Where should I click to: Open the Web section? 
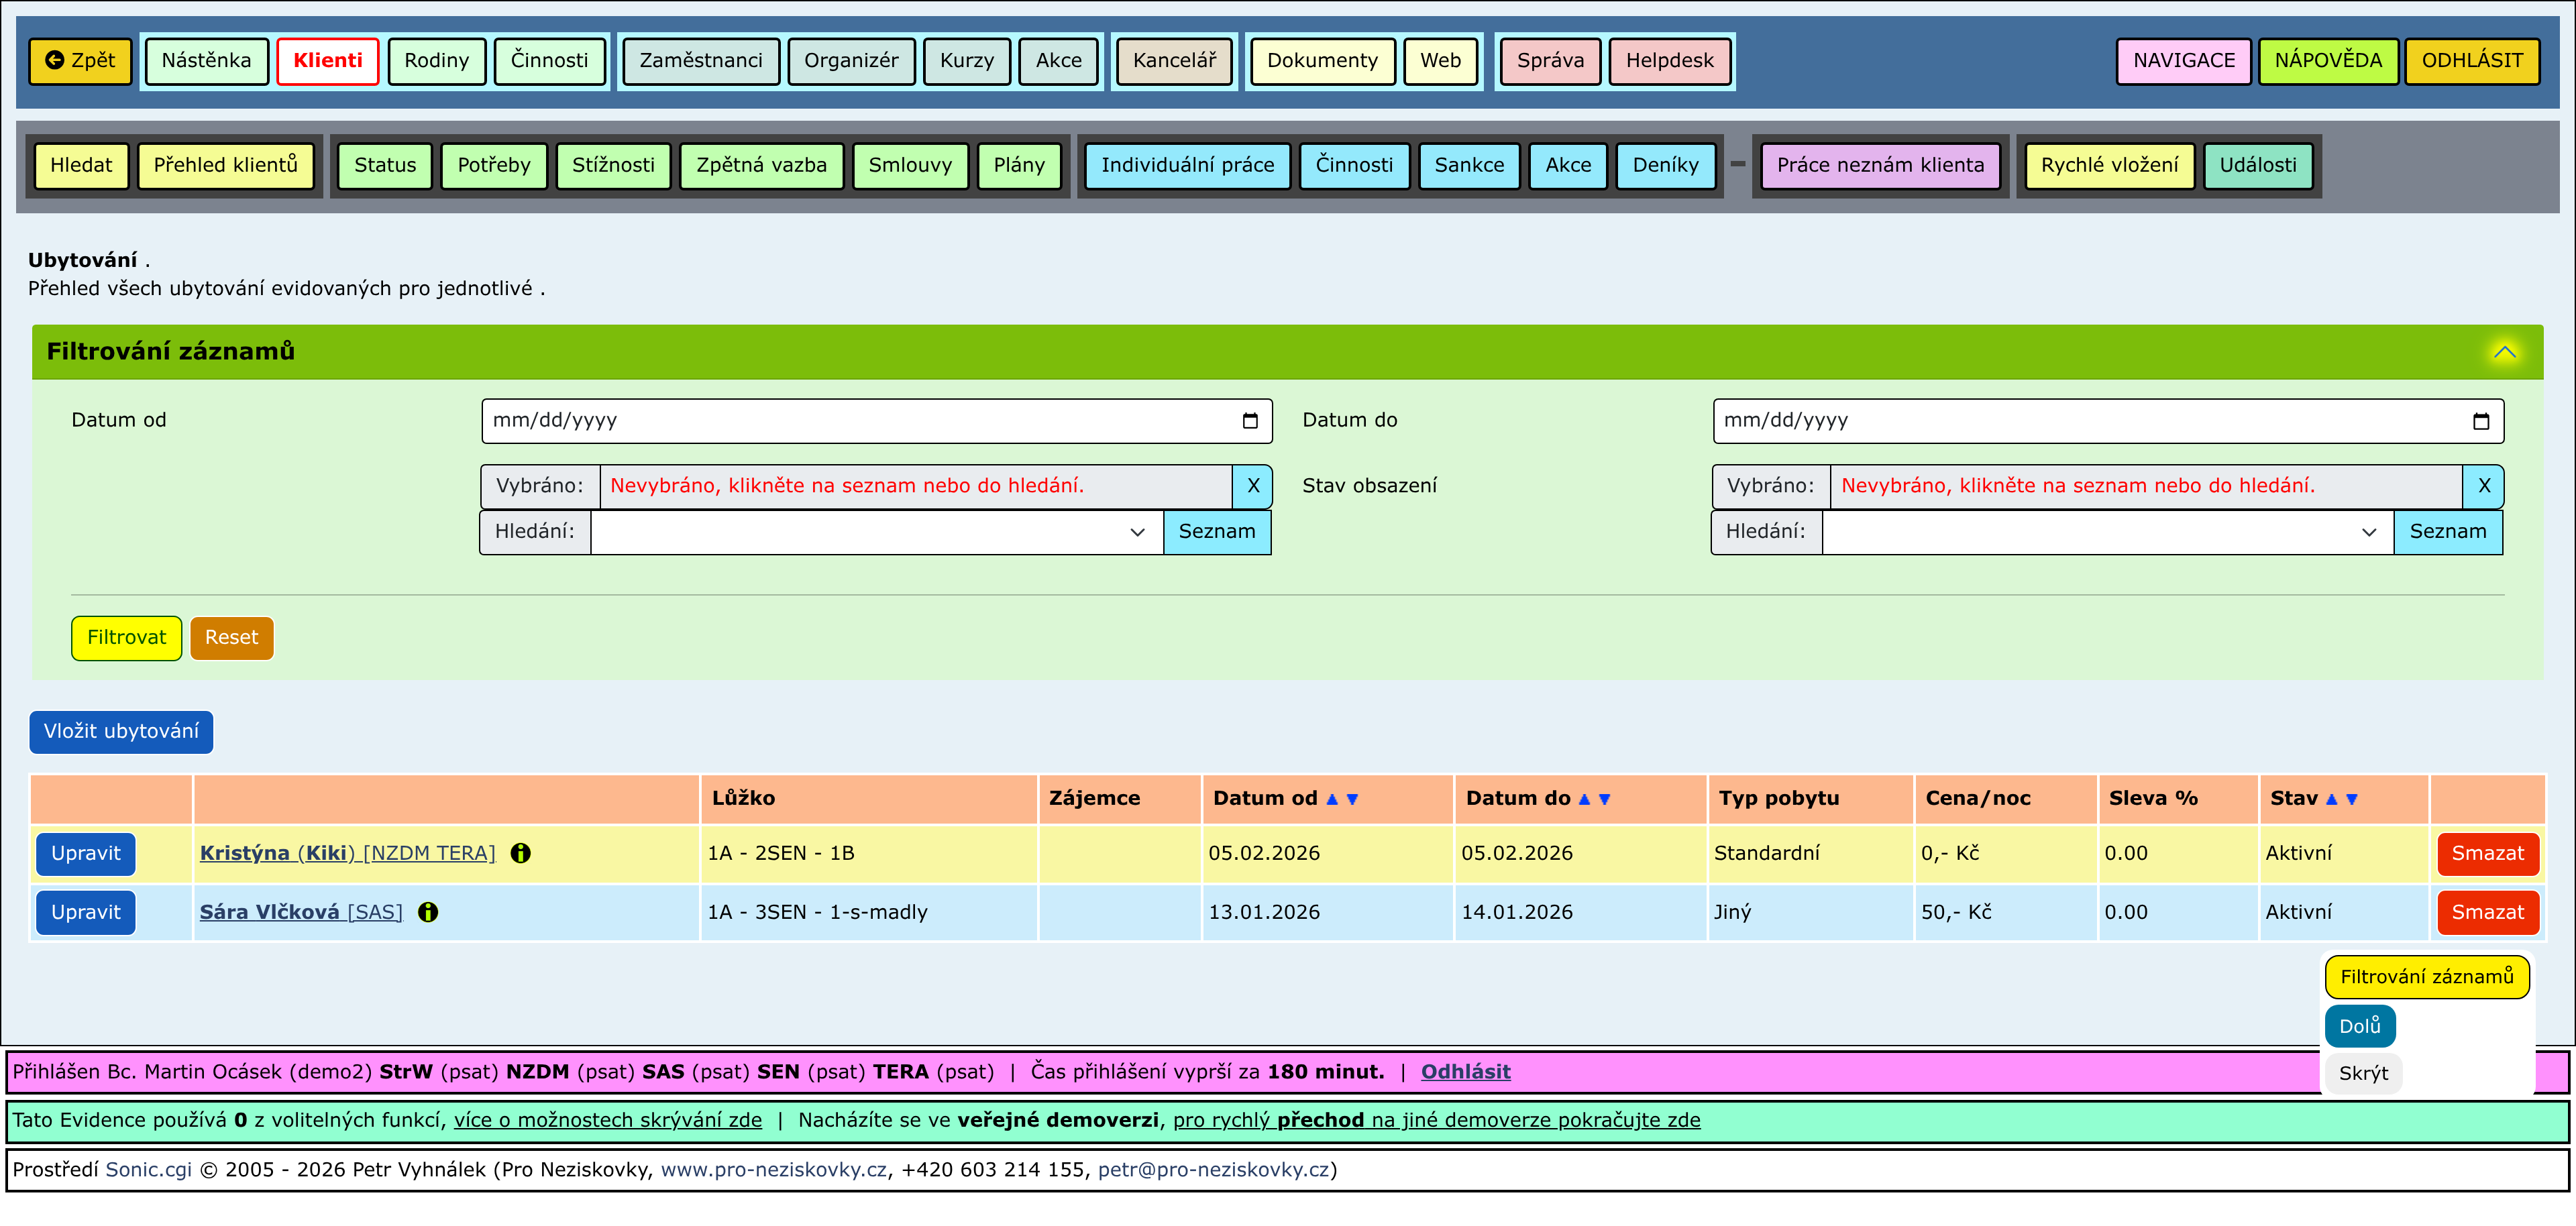[x=1440, y=61]
